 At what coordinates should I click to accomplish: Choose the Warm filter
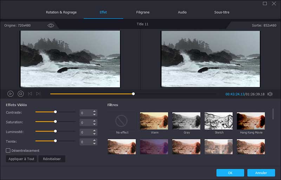coord(154,121)
